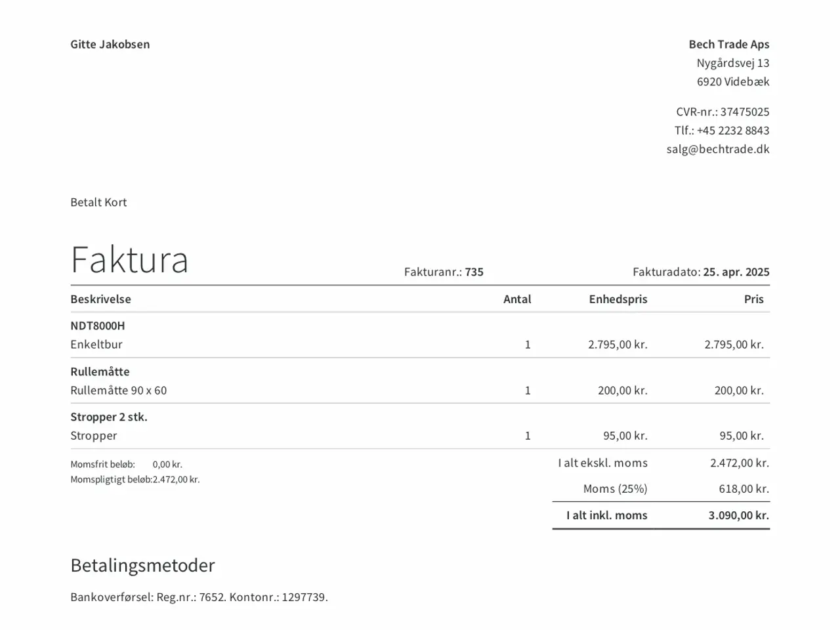The height and width of the screenshot is (630, 840).
Task: Select the Betalt Kort payment note
Action: (98, 202)
